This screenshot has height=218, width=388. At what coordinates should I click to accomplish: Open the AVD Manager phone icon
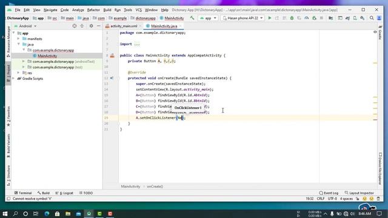coord(355,18)
